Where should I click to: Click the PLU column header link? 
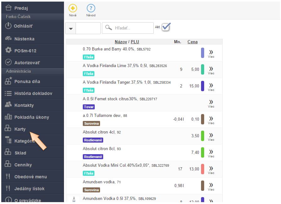(135, 42)
